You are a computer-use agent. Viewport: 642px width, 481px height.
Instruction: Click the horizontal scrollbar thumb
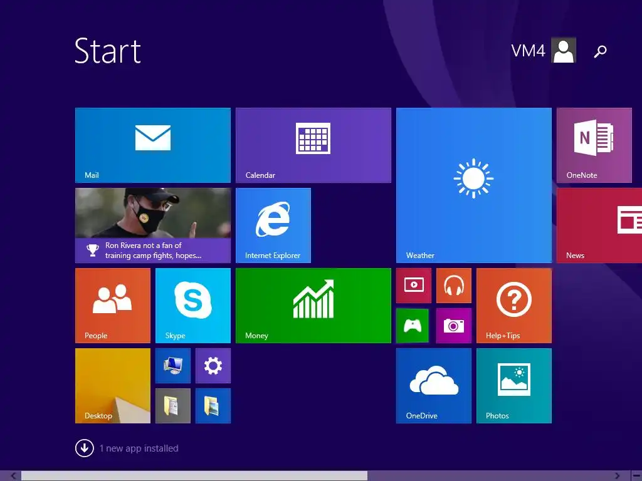pyautogui.click(x=194, y=476)
